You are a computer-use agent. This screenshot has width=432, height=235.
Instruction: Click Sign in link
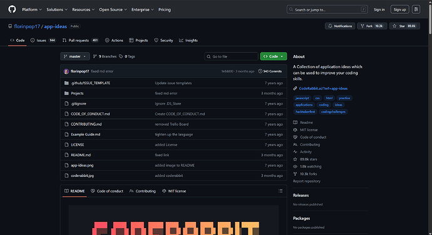click(379, 9)
